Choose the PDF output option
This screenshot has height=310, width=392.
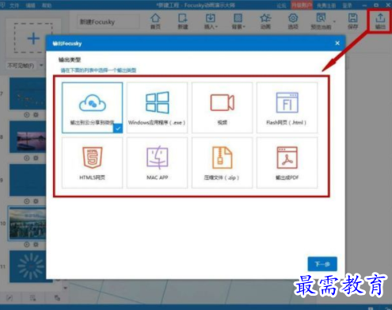(287, 163)
